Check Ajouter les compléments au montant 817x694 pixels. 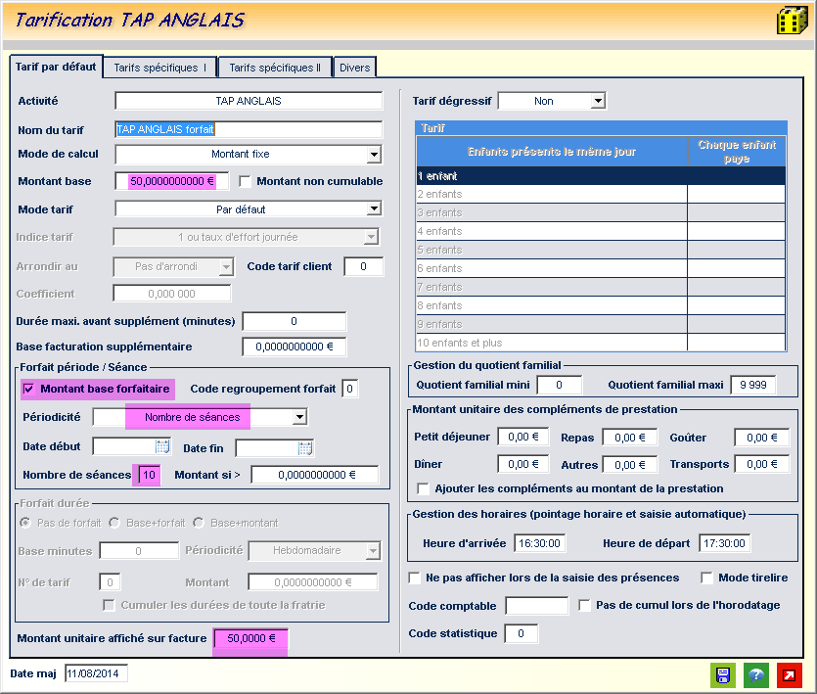coord(424,488)
